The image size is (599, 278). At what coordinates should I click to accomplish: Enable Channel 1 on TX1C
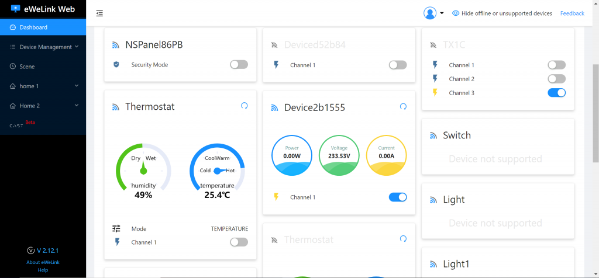click(x=556, y=65)
